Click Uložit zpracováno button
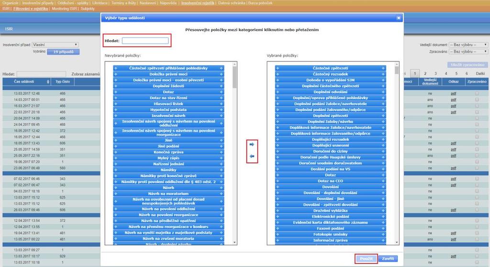Viewport: 490px width, 267px height. (x=468, y=65)
